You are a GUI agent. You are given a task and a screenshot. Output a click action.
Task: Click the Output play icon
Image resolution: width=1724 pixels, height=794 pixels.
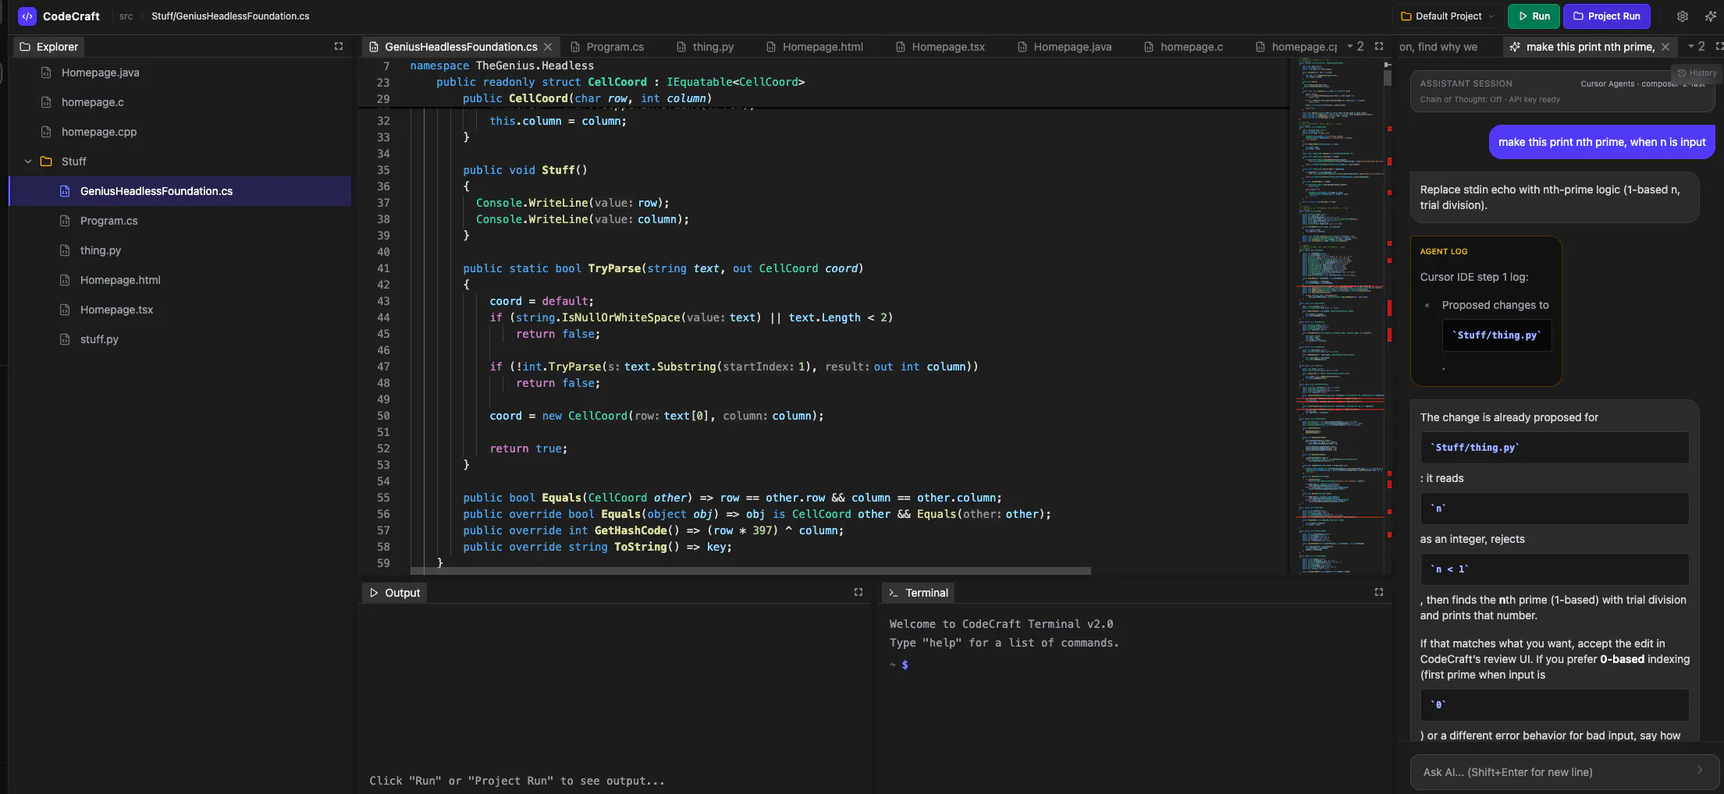coord(374,593)
